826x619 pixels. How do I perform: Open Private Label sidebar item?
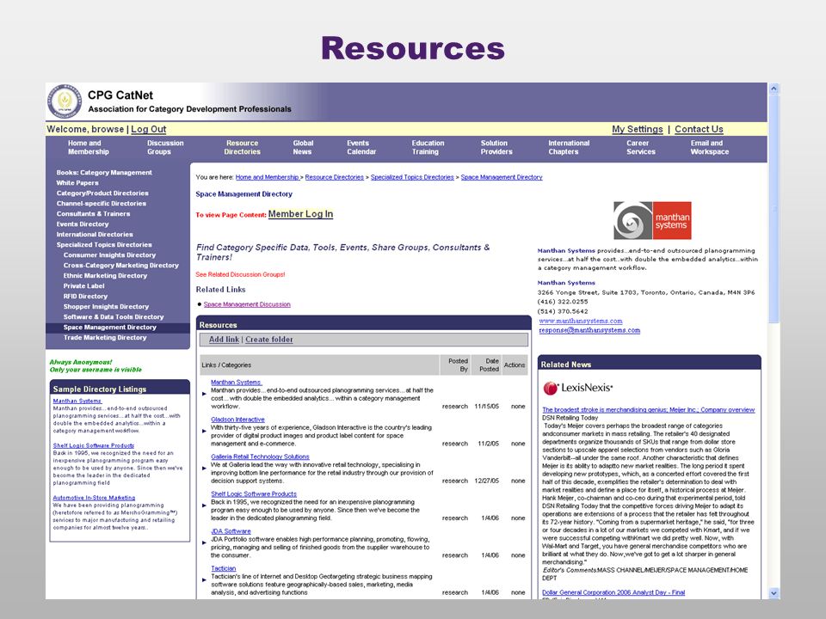[83, 285]
